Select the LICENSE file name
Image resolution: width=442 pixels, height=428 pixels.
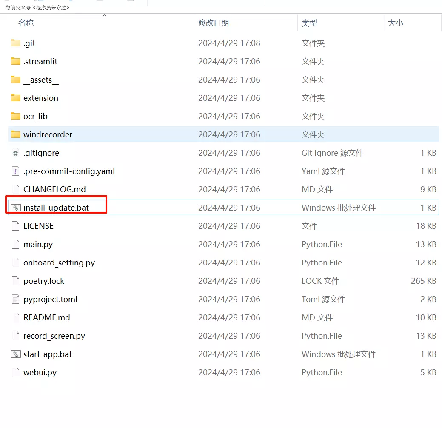39,226
